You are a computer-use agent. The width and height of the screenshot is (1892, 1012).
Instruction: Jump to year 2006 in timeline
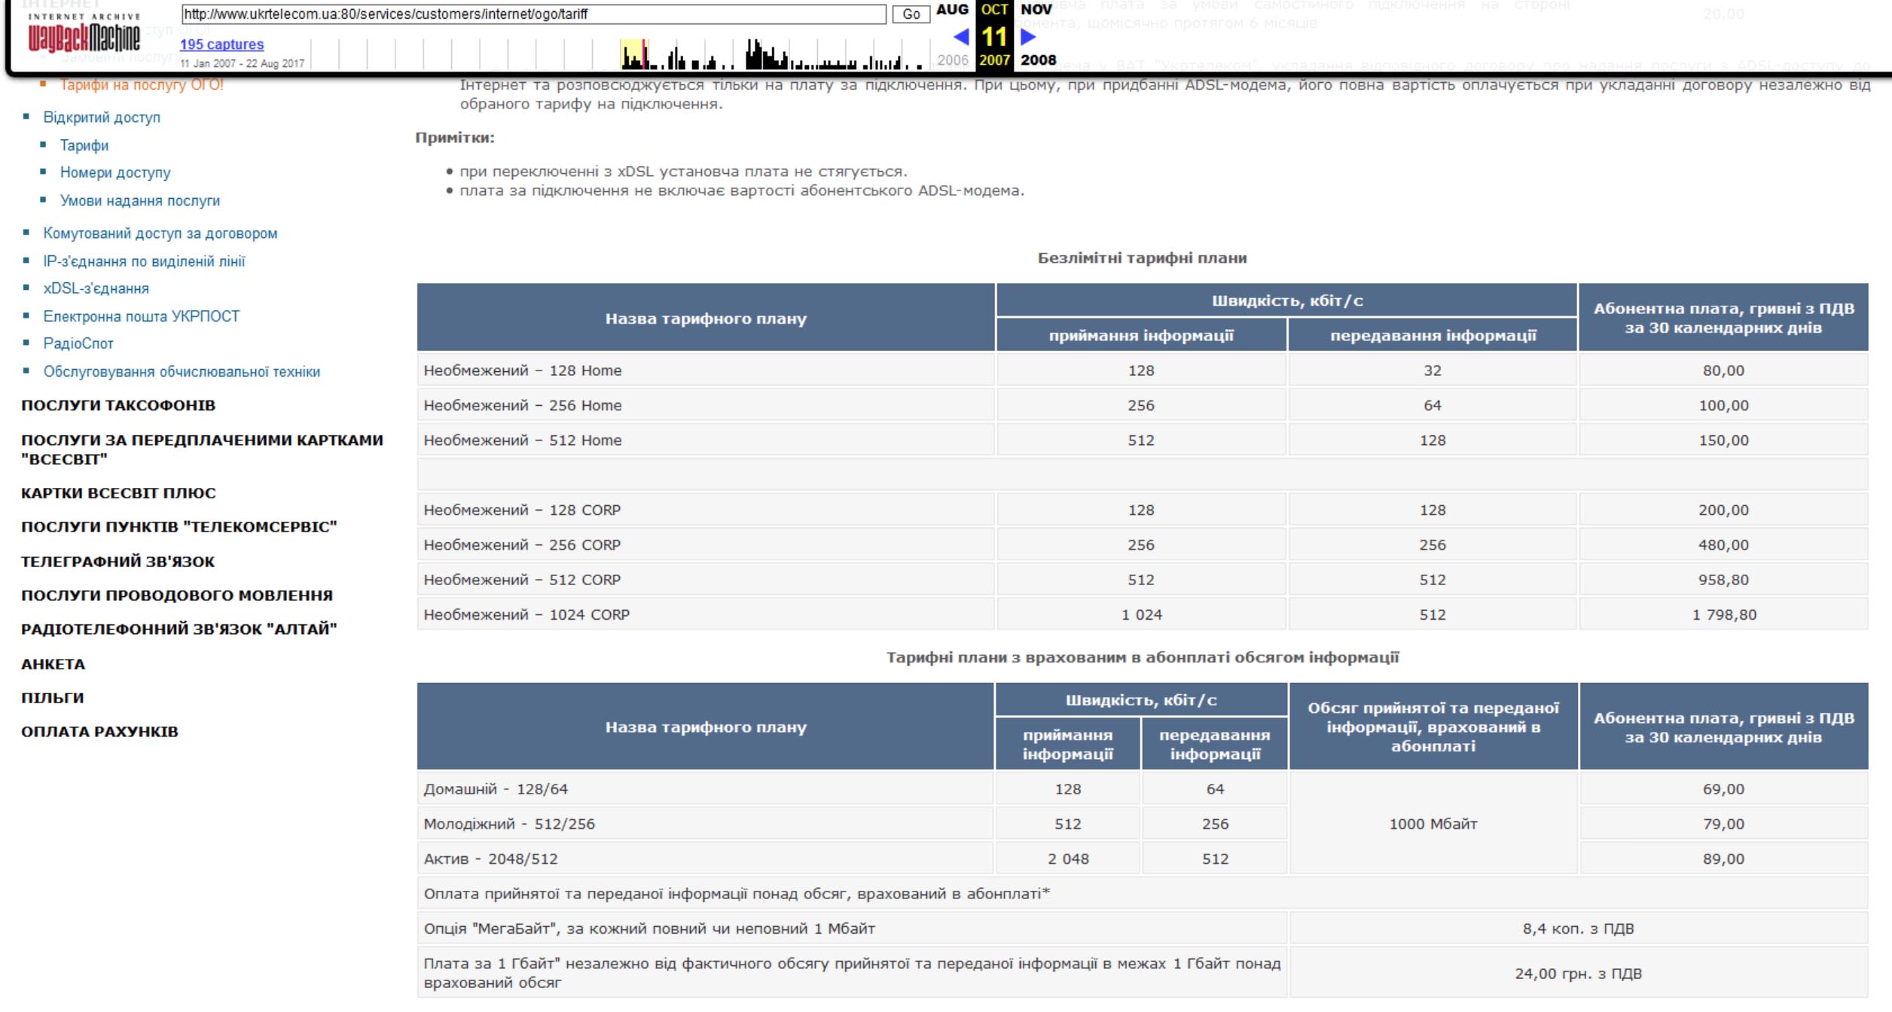pyautogui.click(x=952, y=60)
